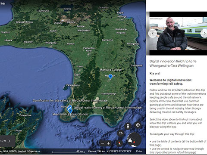This screenshot has width=207, height=155.
Task: Click the Martinborough place label
Action: coord(109,94)
